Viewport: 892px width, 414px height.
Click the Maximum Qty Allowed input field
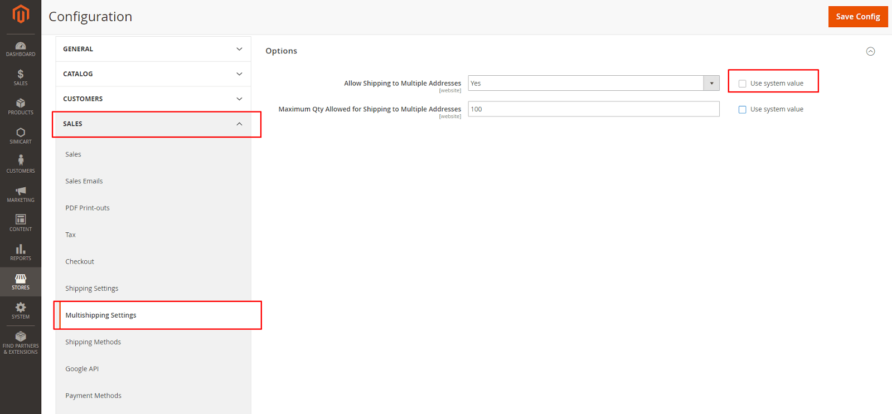pyautogui.click(x=593, y=109)
